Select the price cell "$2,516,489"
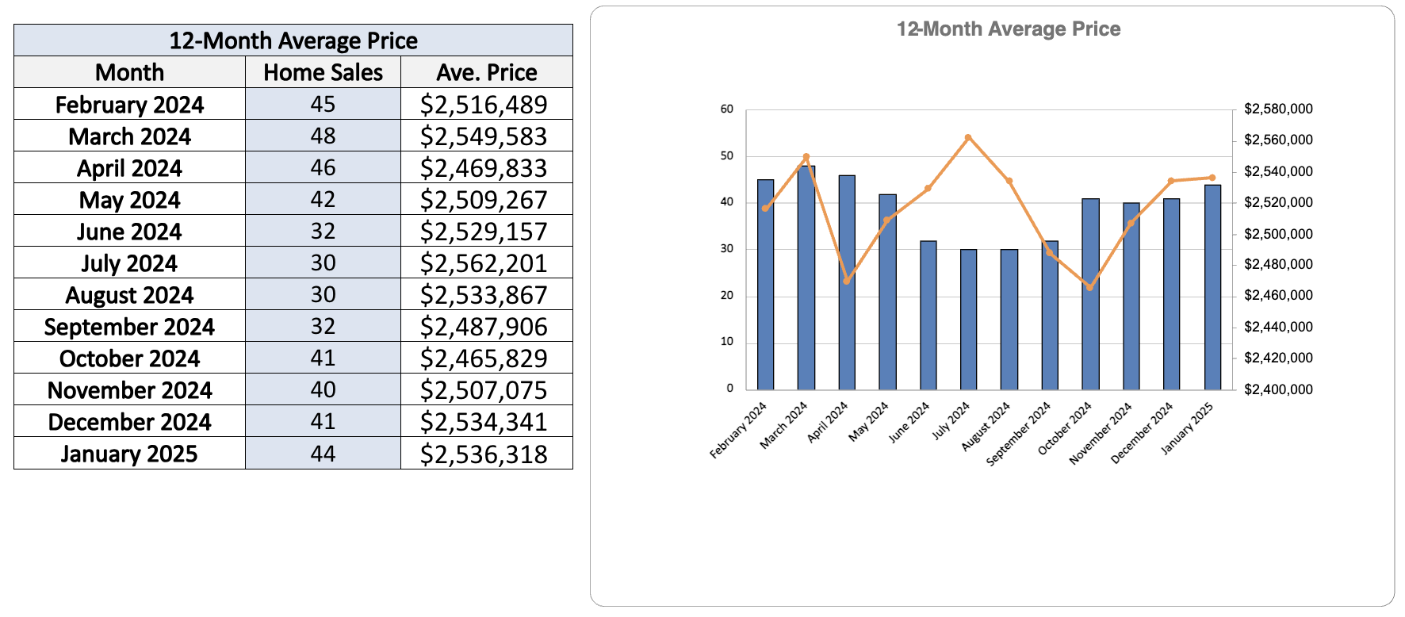Image resolution: width=1405 pixels, height=617 pixels. (487, 104)
